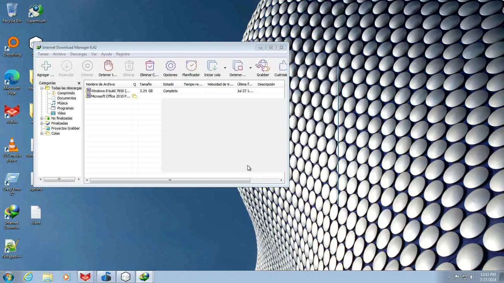Expand the Finalizadas tree node
This screenshot has width=504, height=283.
click(42, 124)
